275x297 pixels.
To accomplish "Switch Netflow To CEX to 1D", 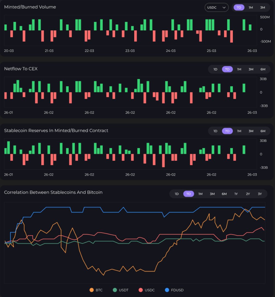I will click(215, 69).
